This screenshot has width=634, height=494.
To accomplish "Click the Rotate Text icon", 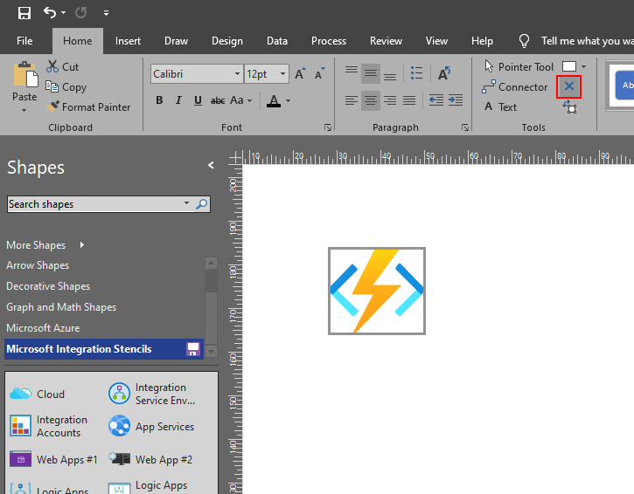I will coord(444,73).
